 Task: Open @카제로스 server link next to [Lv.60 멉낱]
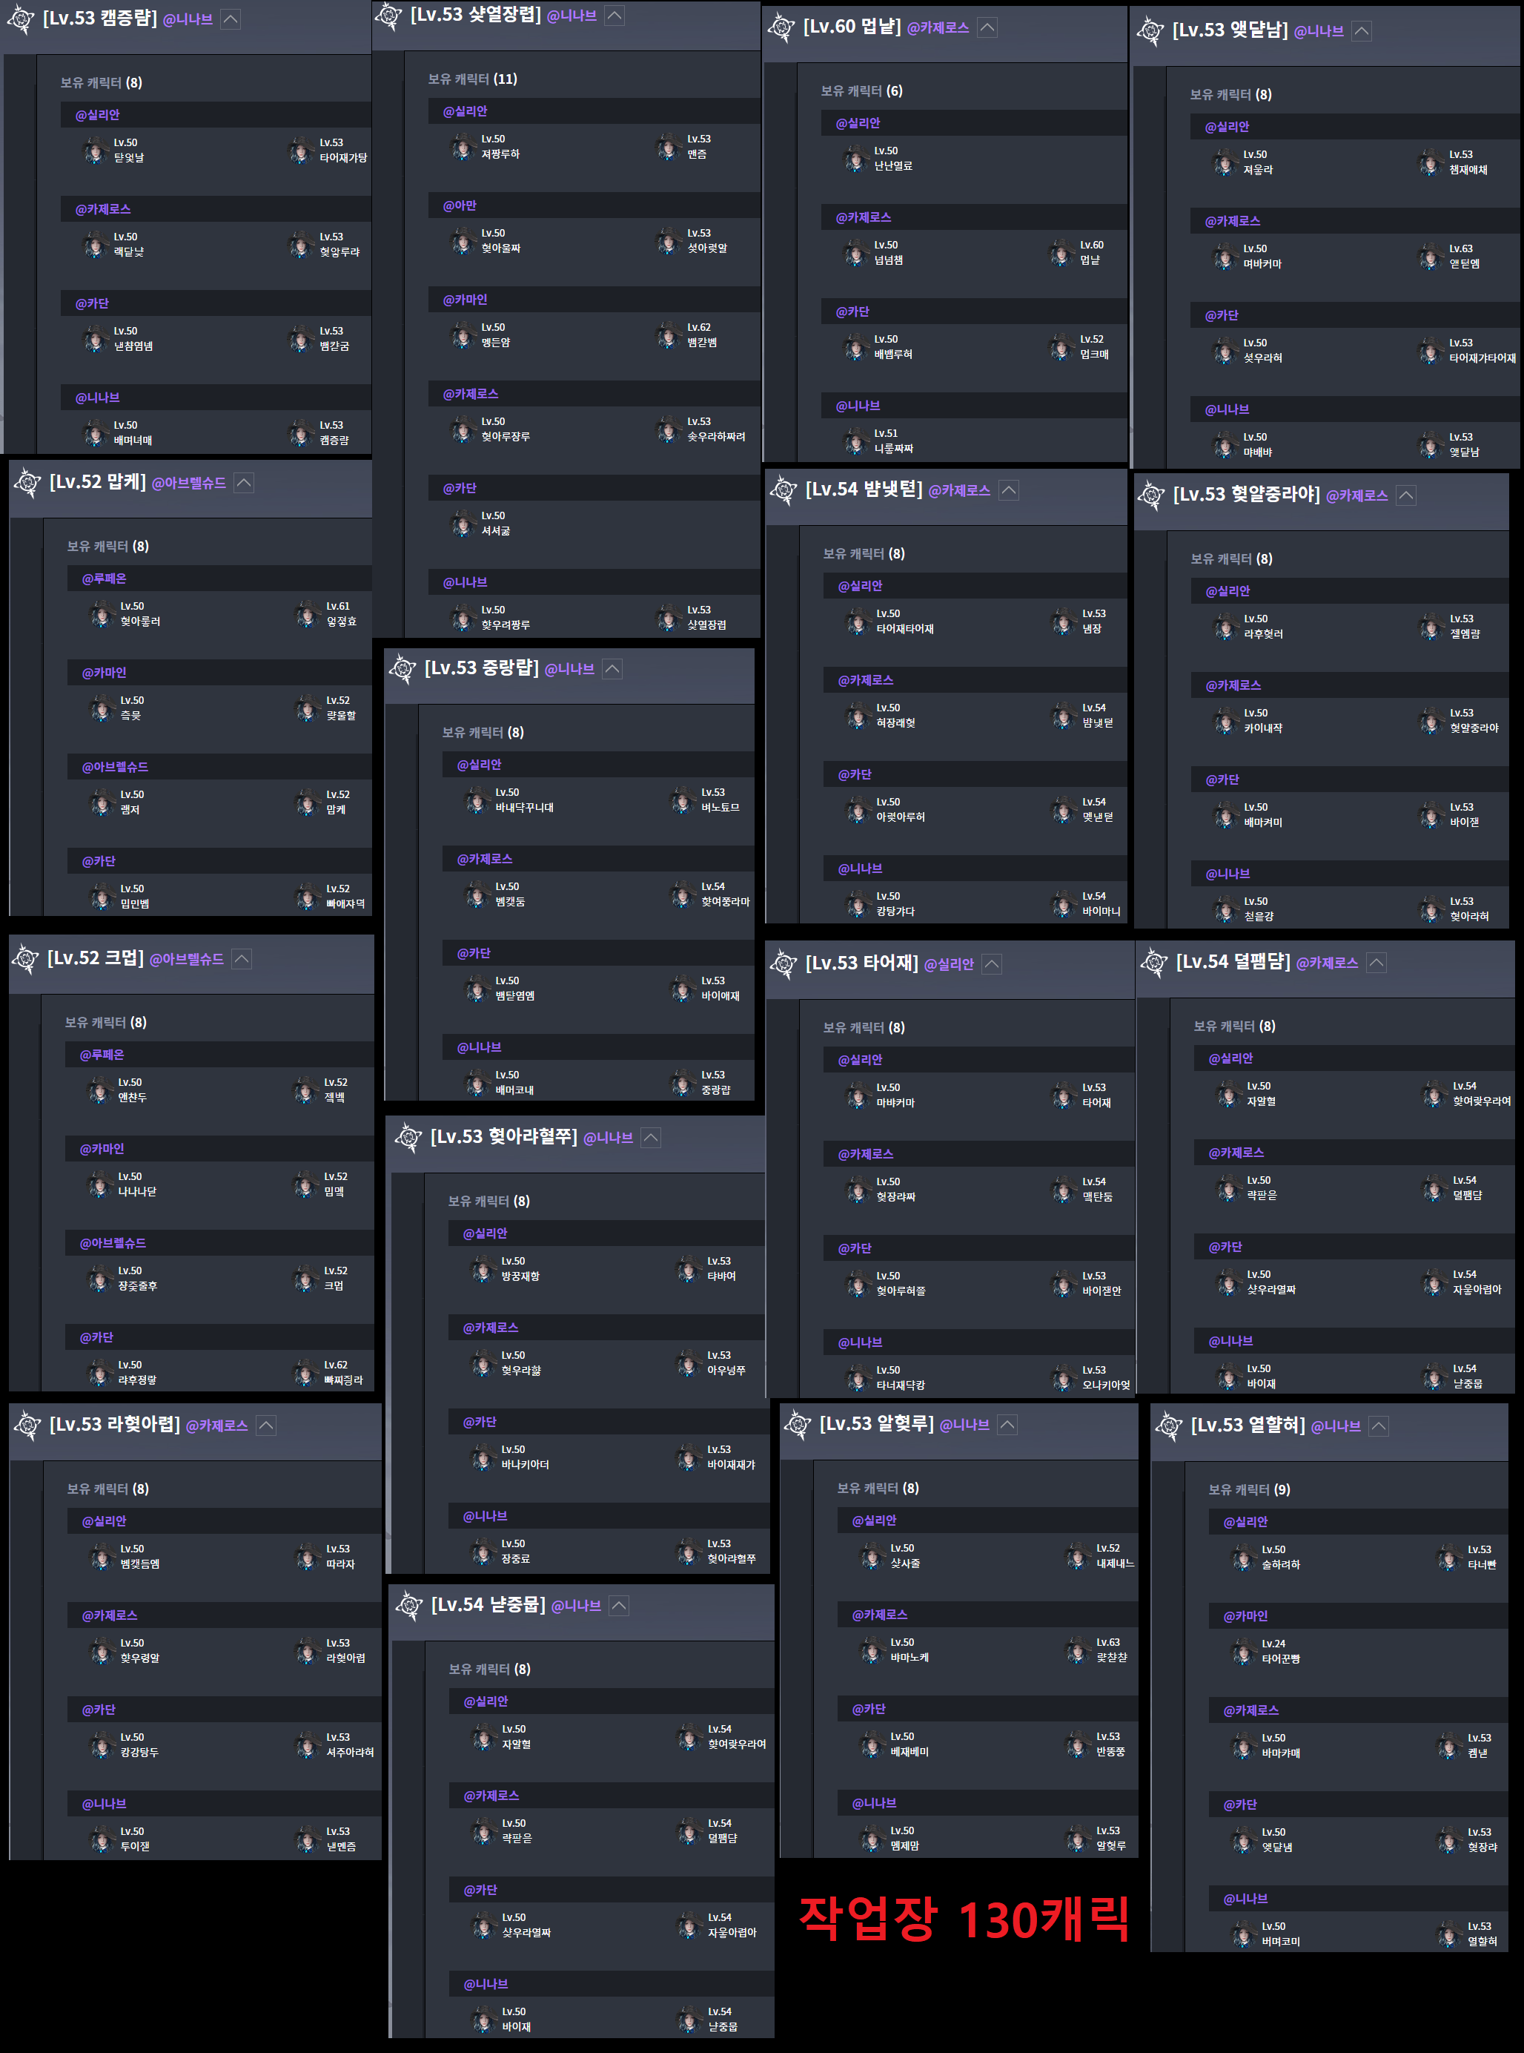click(x=937, y=27)
